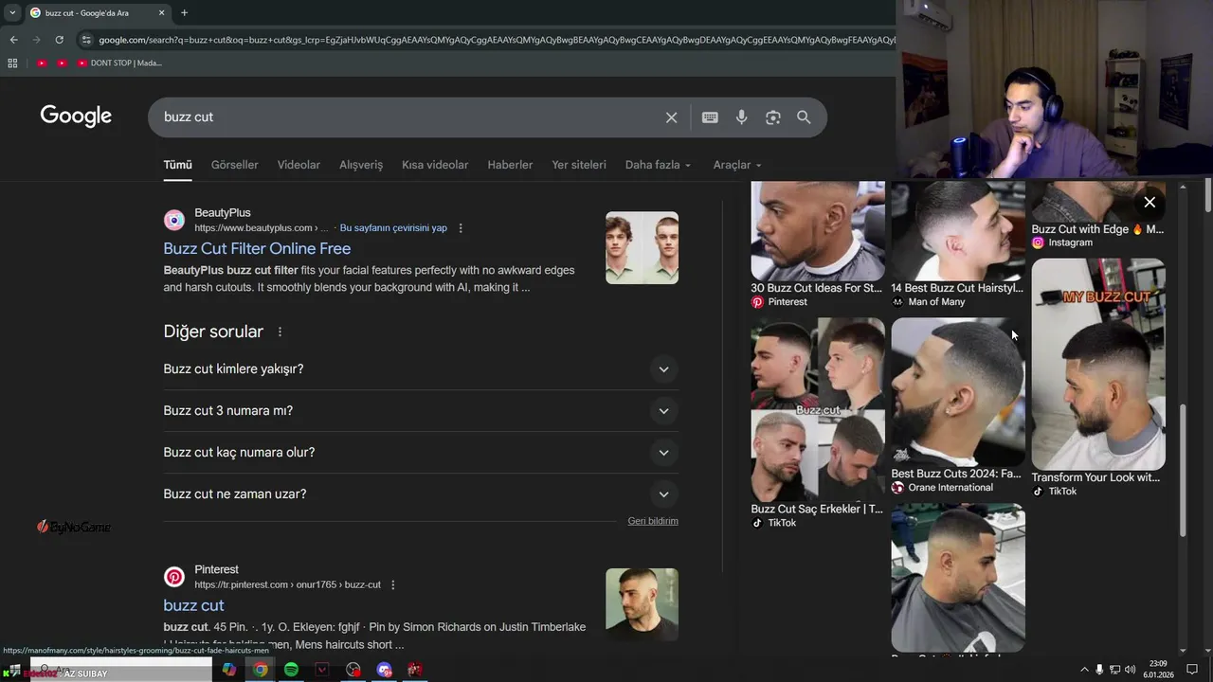Click the Google logo
Viewport: 1213px width, 682px height.
click(x=76, y=116)
